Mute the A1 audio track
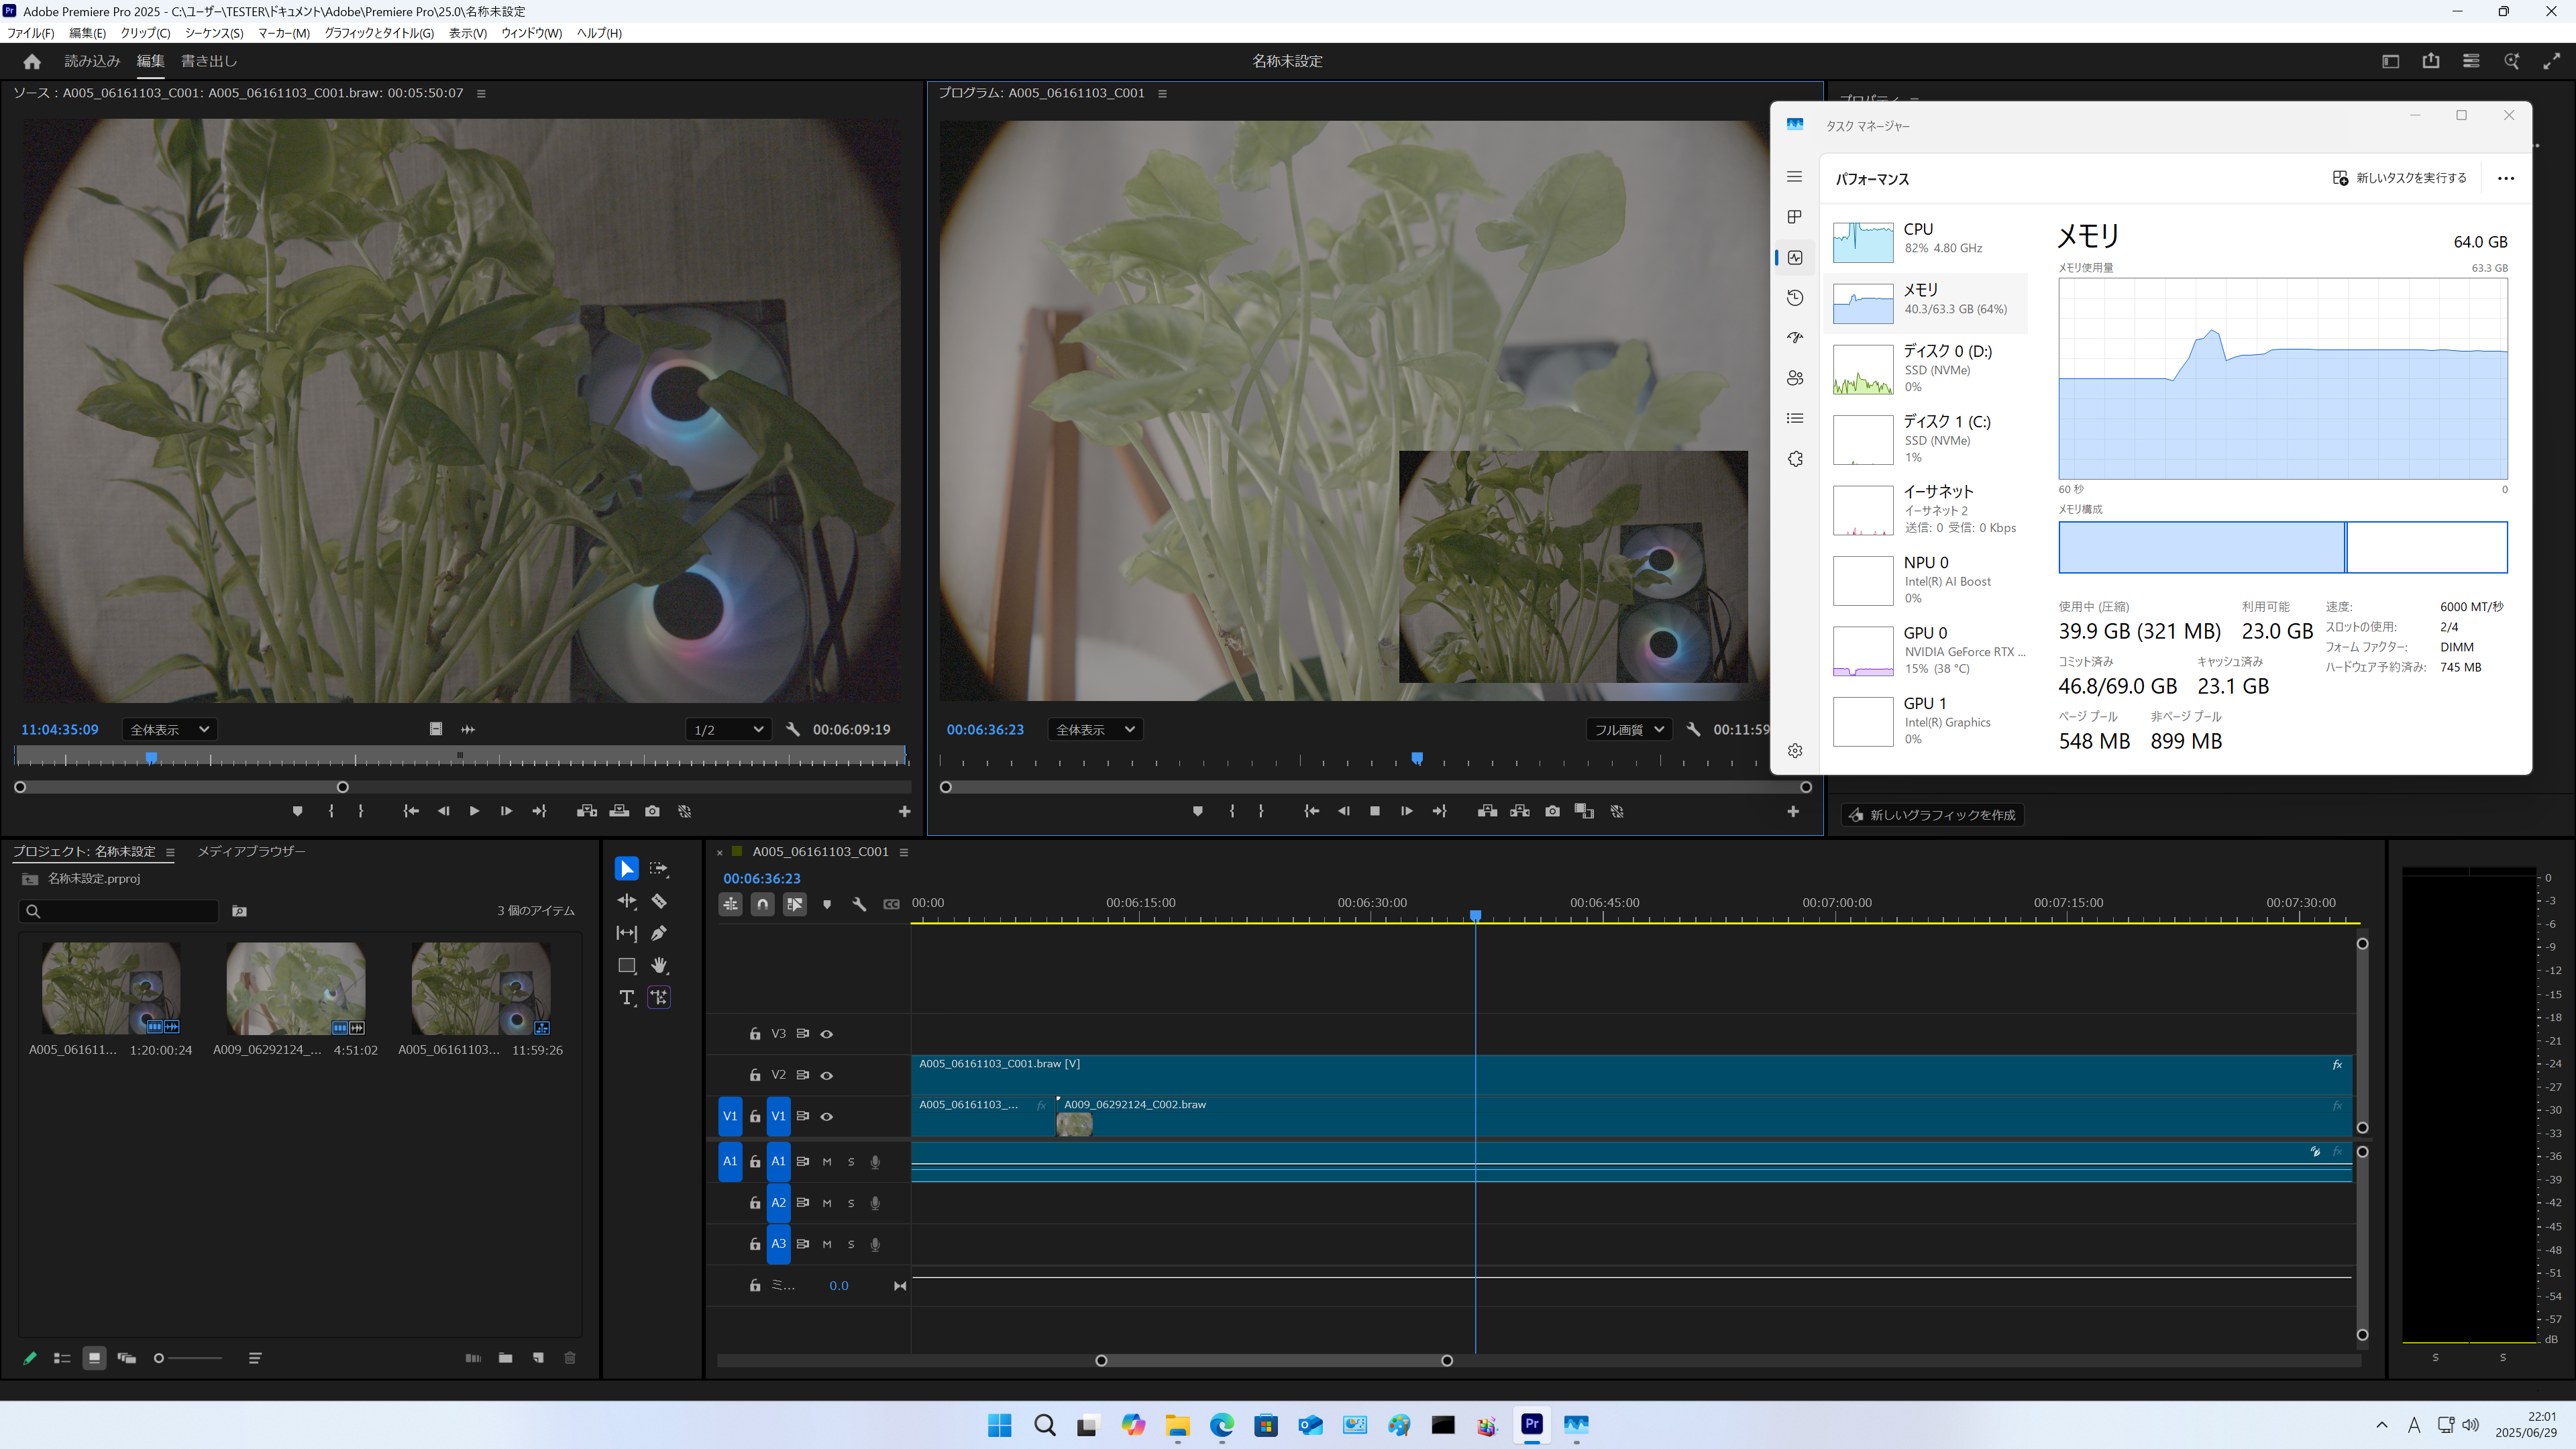The width and height of the screenshot is (2576, 1449). click(x=827, y=1162)
